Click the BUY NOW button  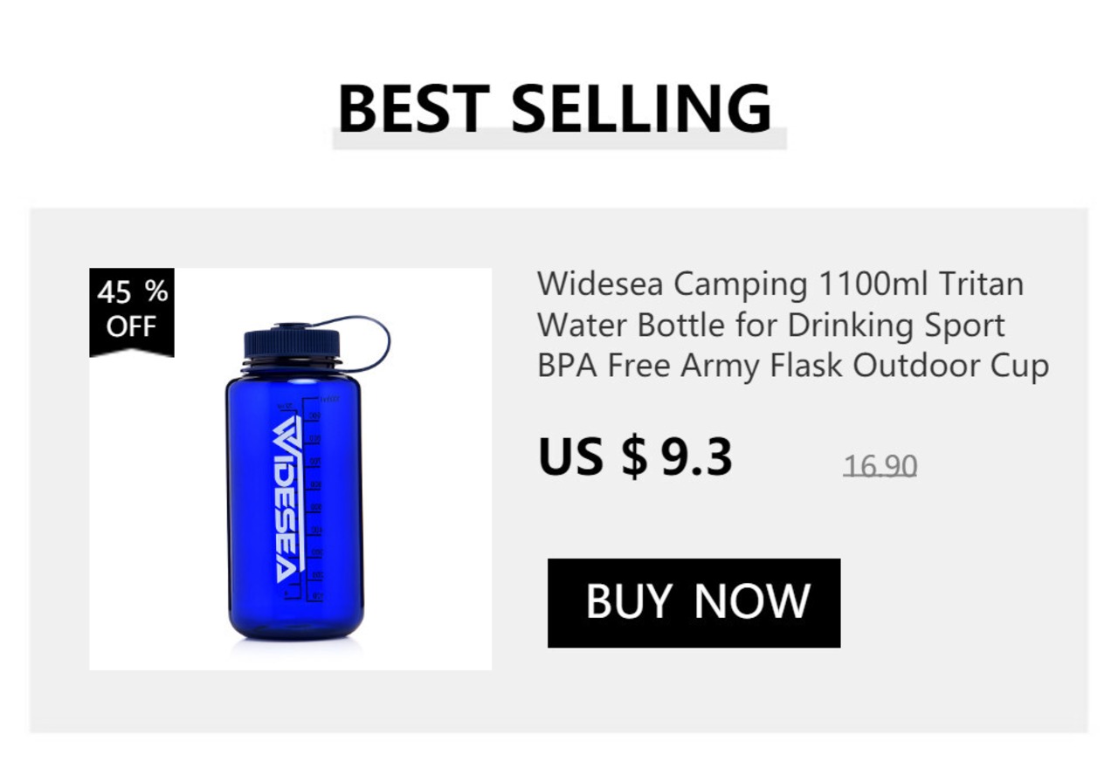coord(694,603)
